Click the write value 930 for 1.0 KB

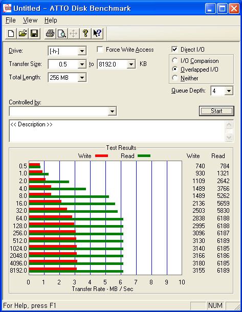click(200, 173)
